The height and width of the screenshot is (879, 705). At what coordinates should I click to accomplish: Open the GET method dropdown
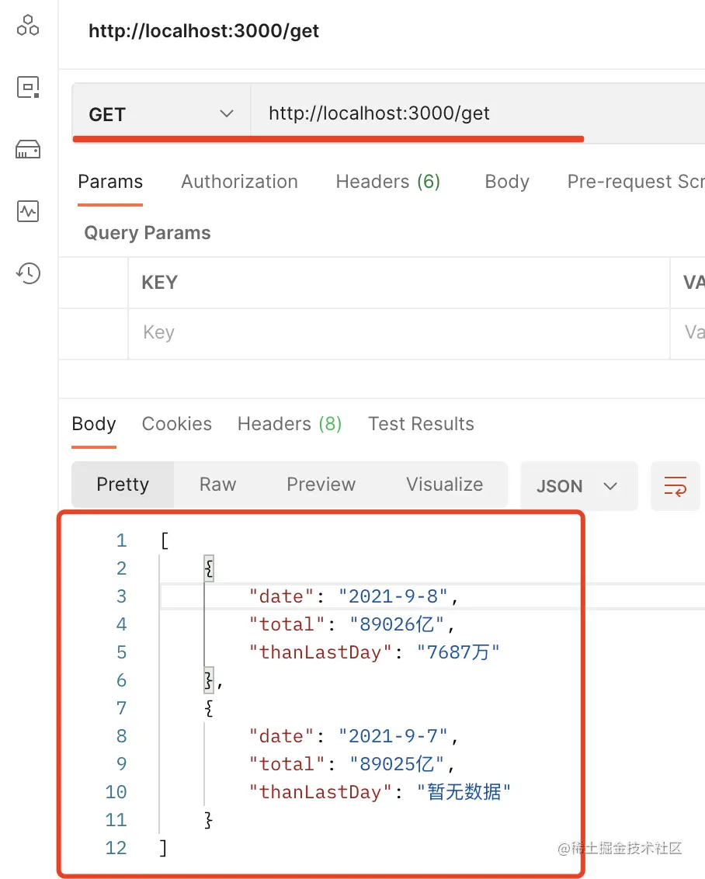tap(161, 114)
